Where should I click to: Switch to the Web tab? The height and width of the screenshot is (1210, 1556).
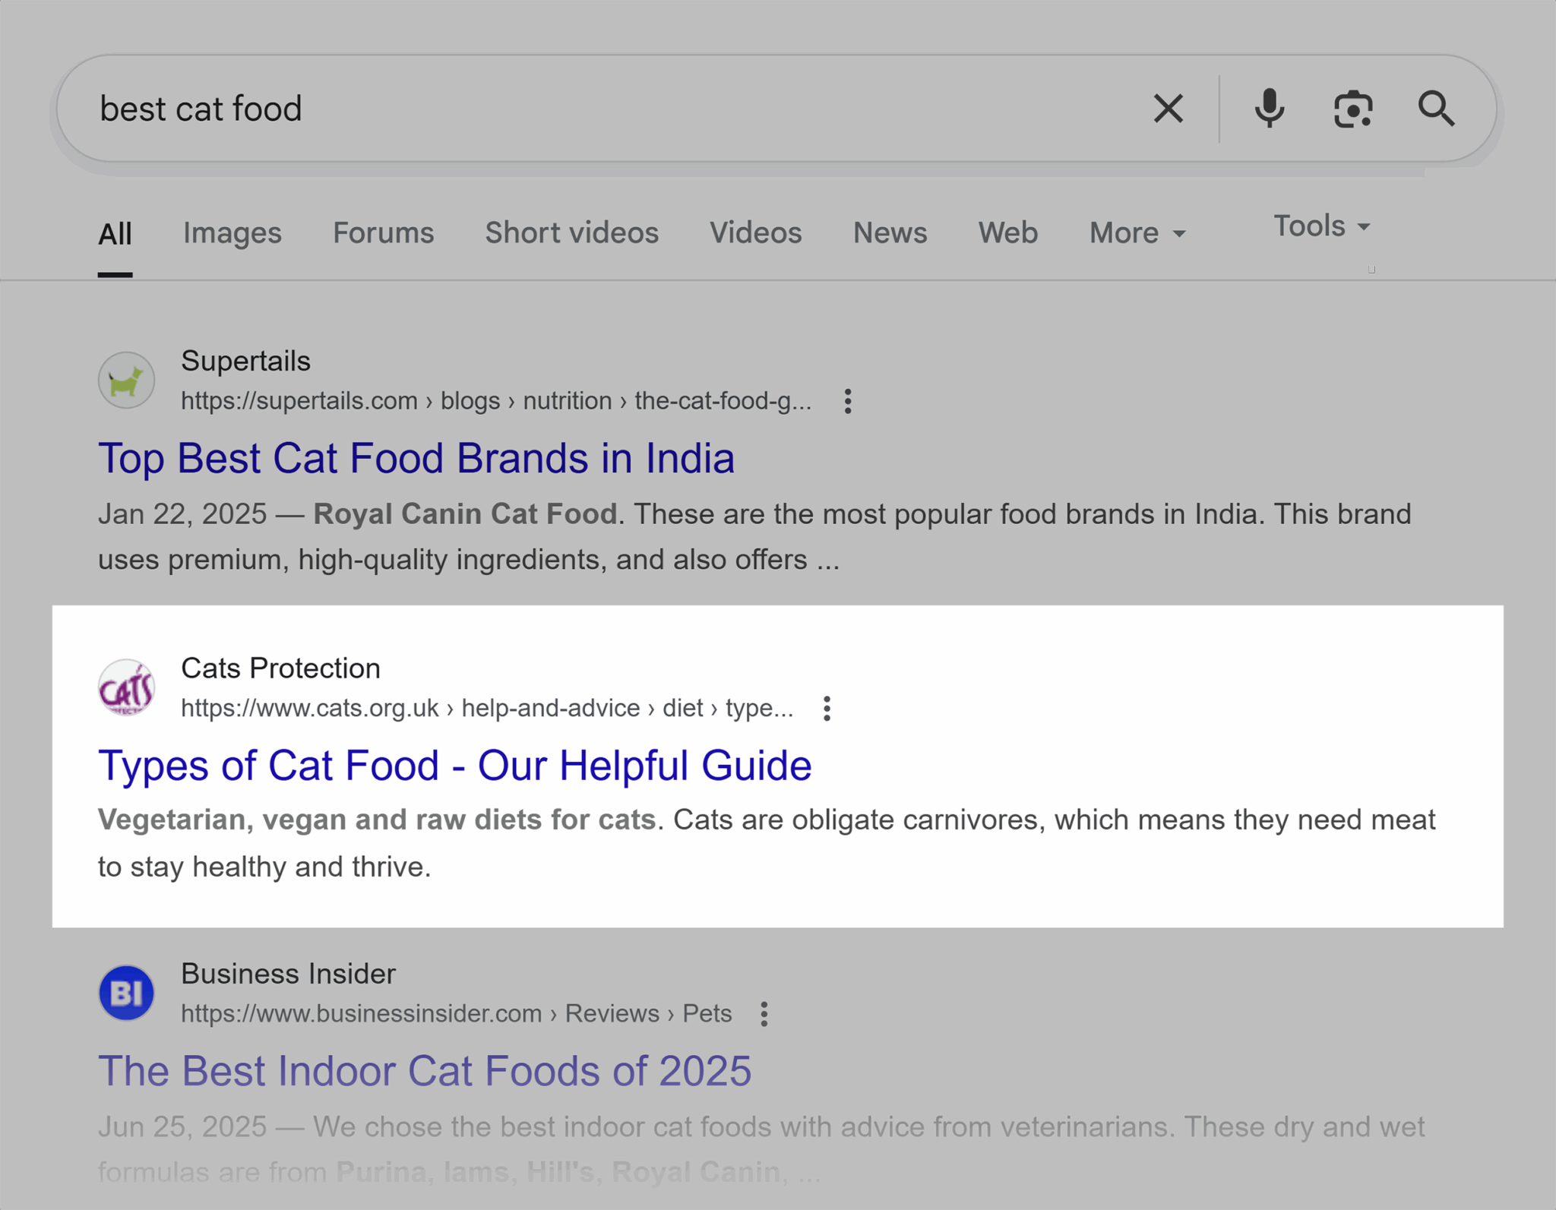click(x=1007, y=232)
